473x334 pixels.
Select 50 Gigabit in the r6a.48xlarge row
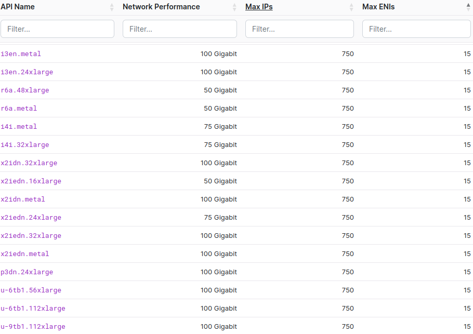(x=220, y=90)
